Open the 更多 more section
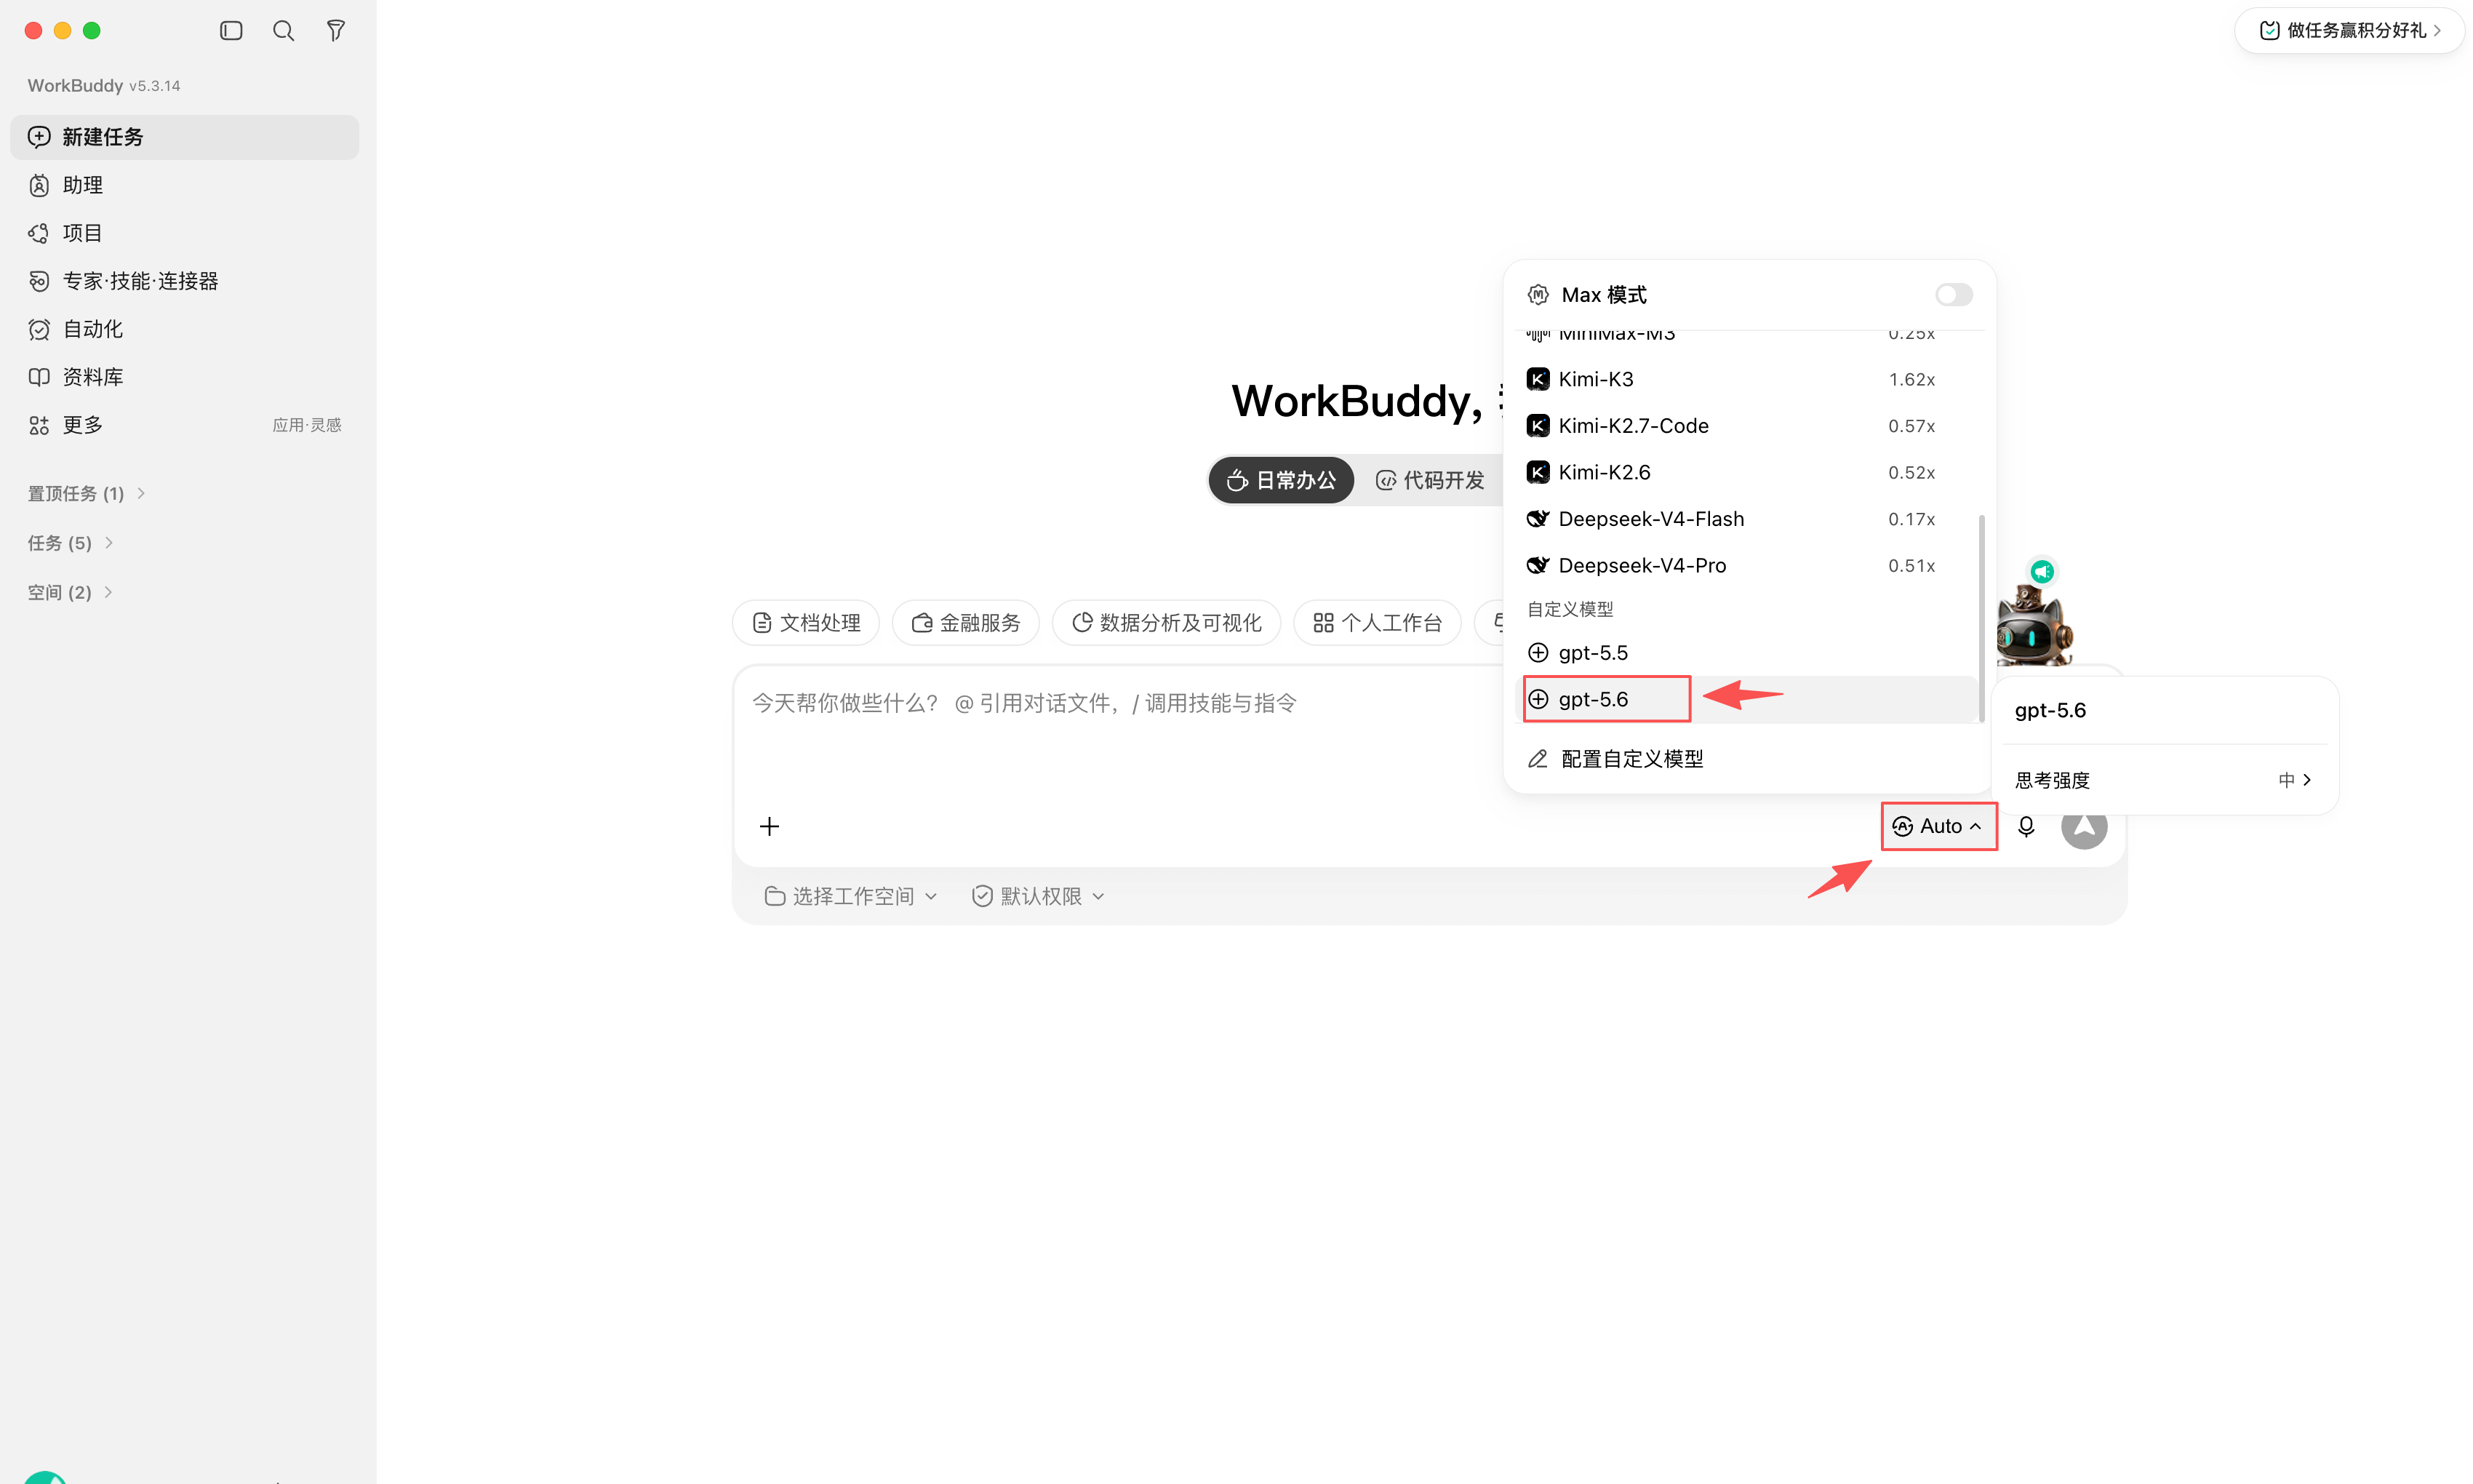Image resolution: width=2473 pixels, height=1484 pixels. click(184, 425)
